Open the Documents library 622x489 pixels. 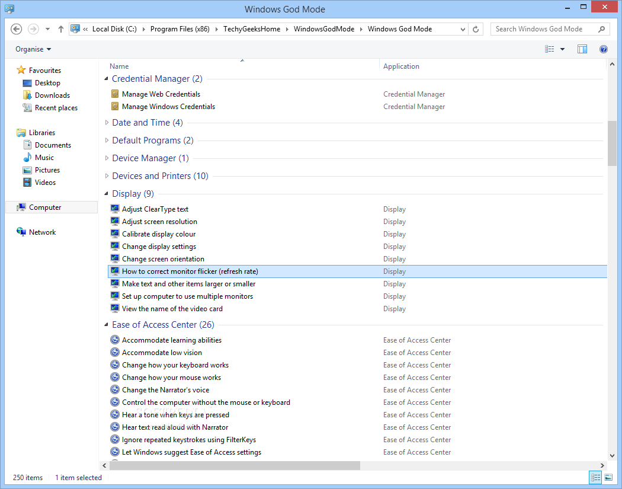(53, 145)
